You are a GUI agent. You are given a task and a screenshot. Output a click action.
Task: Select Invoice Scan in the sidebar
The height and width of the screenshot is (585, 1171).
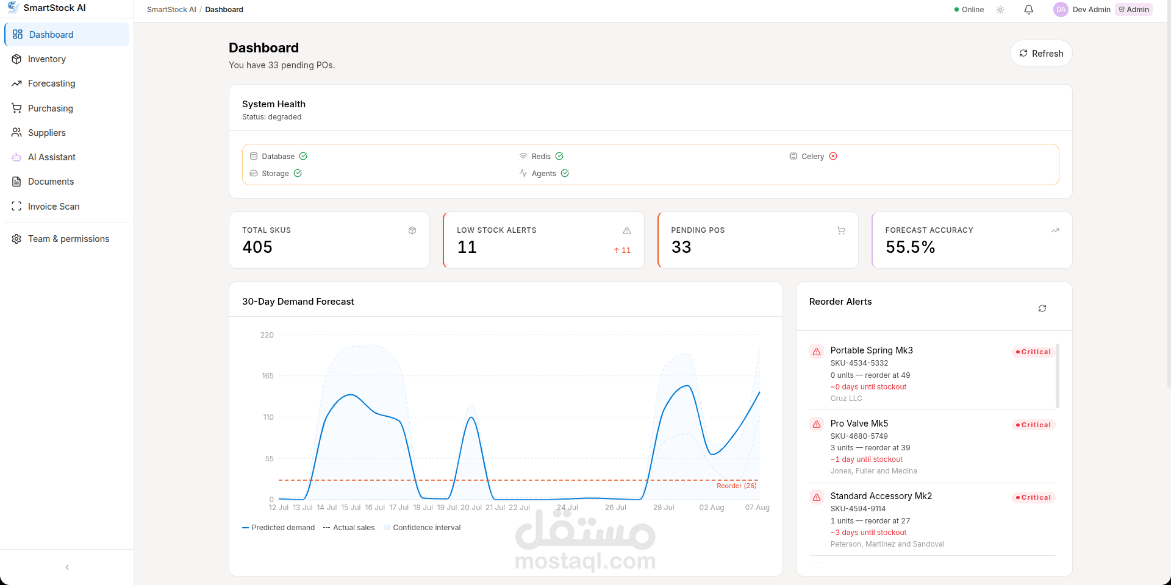tap(67, 207)
